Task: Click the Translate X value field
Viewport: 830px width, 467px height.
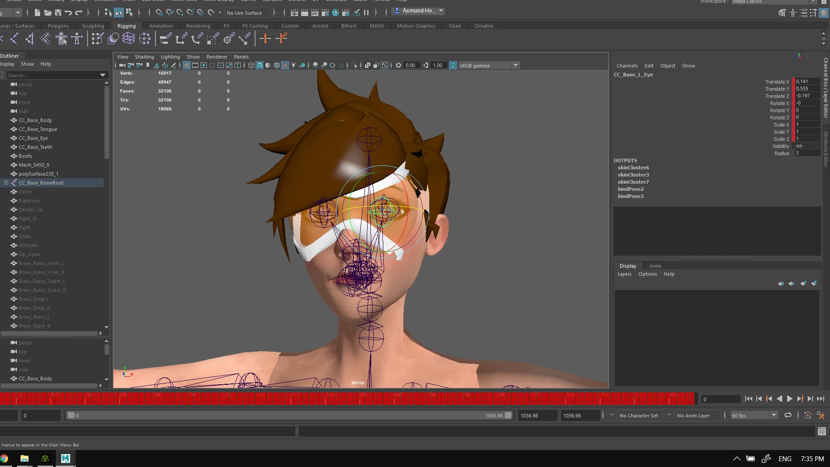Action: [x=808, y=81]
